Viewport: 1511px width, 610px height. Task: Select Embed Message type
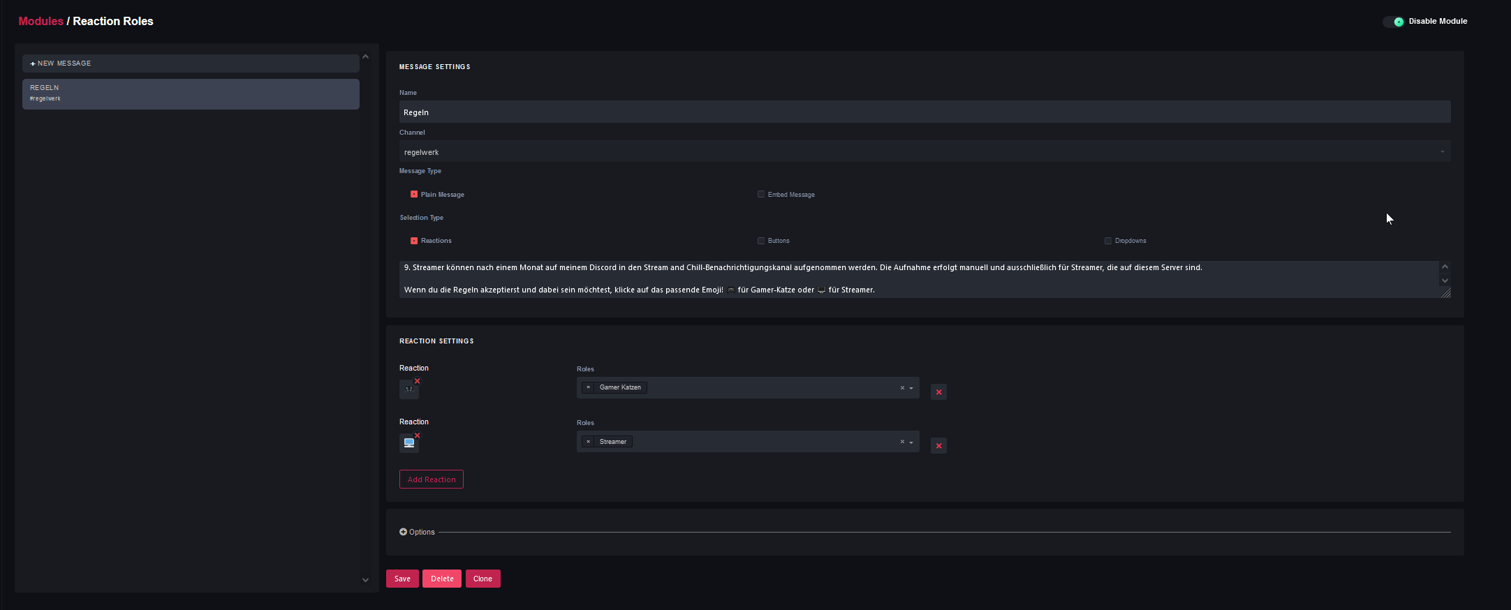point(761,195)
